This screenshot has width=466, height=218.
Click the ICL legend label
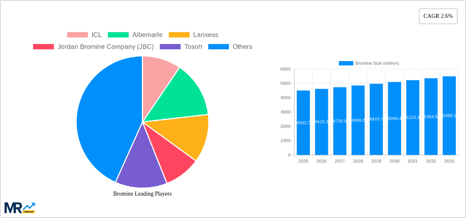coord(96,35)
